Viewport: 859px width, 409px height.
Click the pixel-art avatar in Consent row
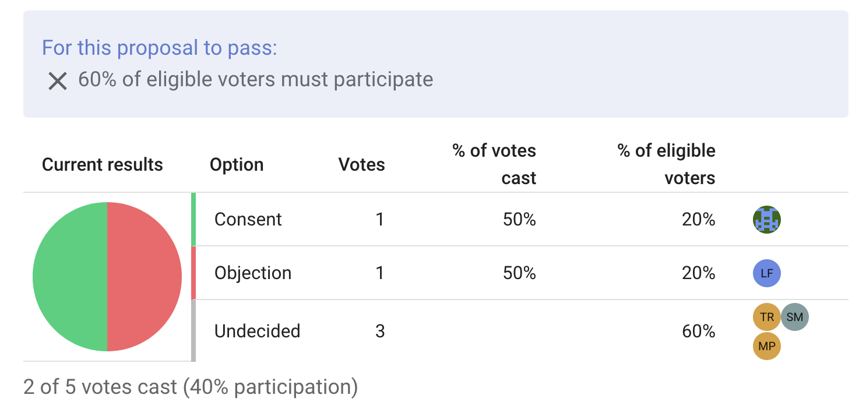point(766,220)
